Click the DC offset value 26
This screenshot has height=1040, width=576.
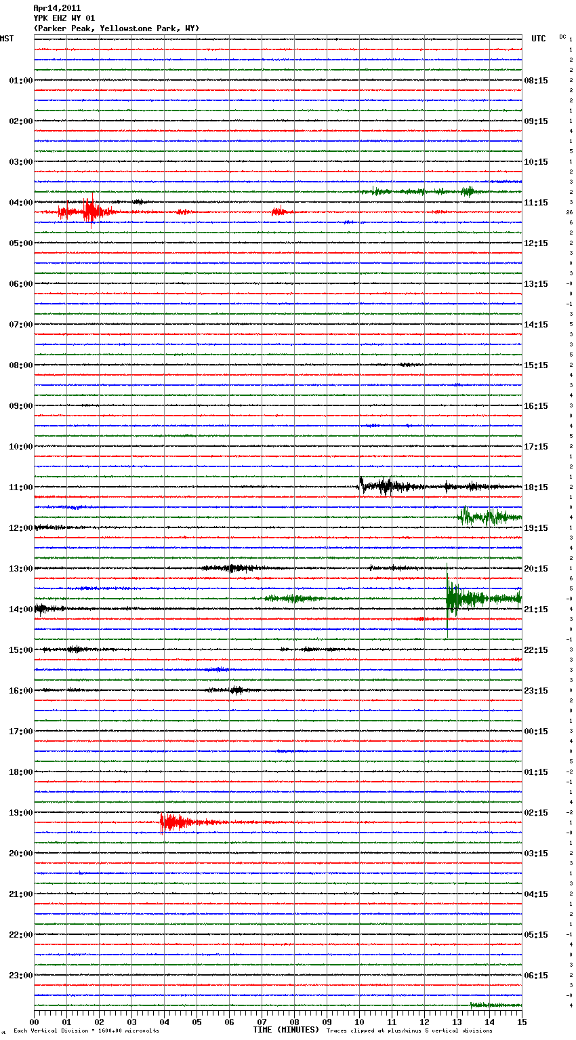point(570,212)
